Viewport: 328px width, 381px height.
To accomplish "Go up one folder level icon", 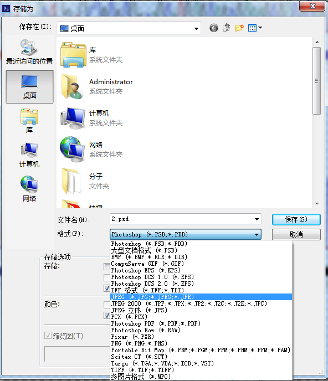I will coord(227,28).
